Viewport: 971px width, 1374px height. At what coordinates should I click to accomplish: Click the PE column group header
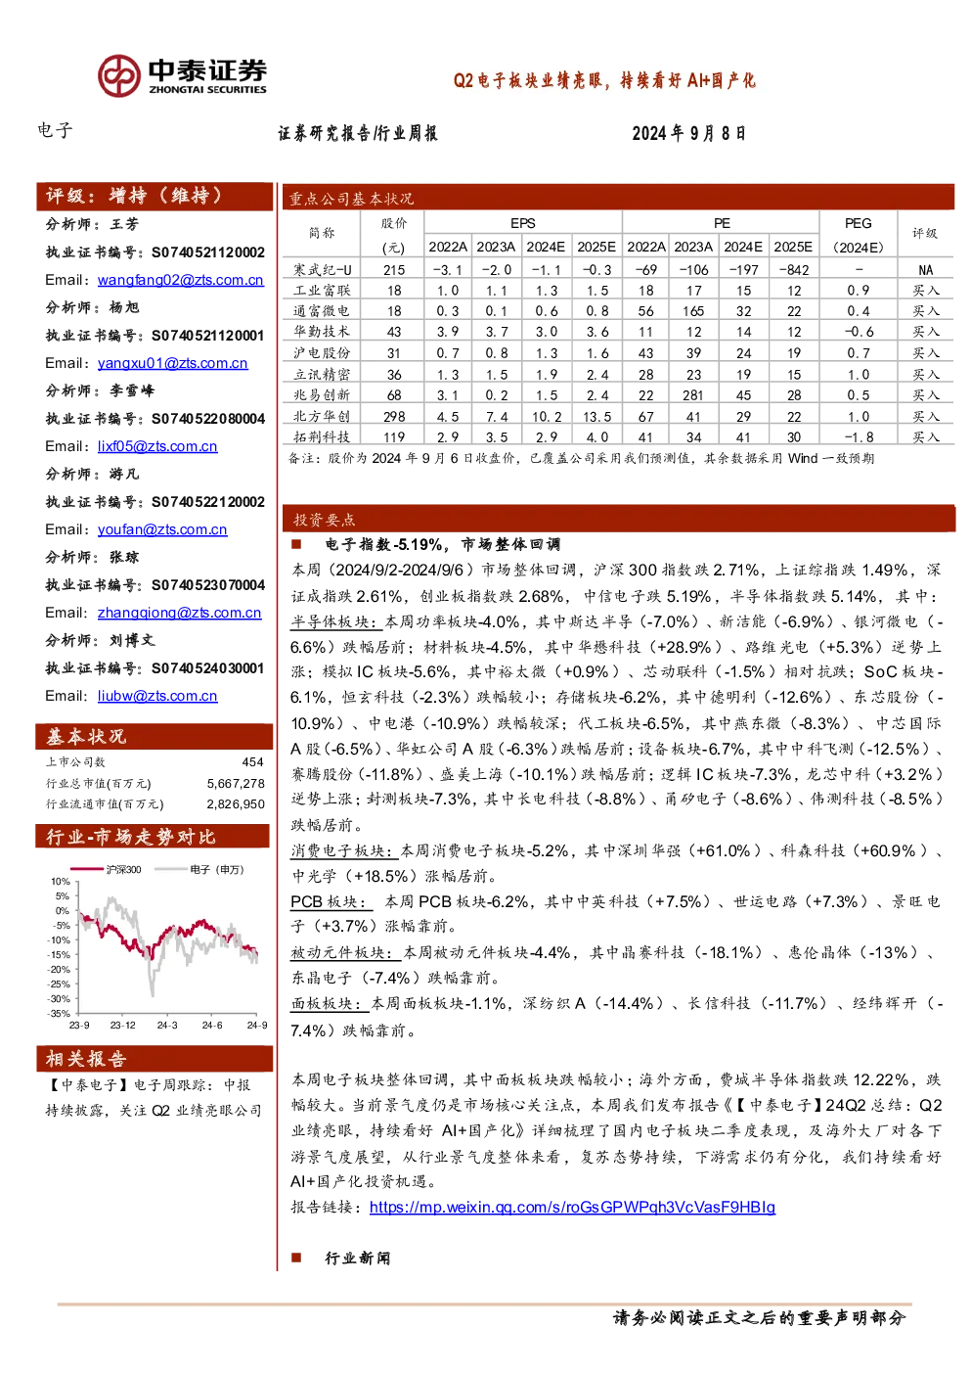click(x=722, y=223)
